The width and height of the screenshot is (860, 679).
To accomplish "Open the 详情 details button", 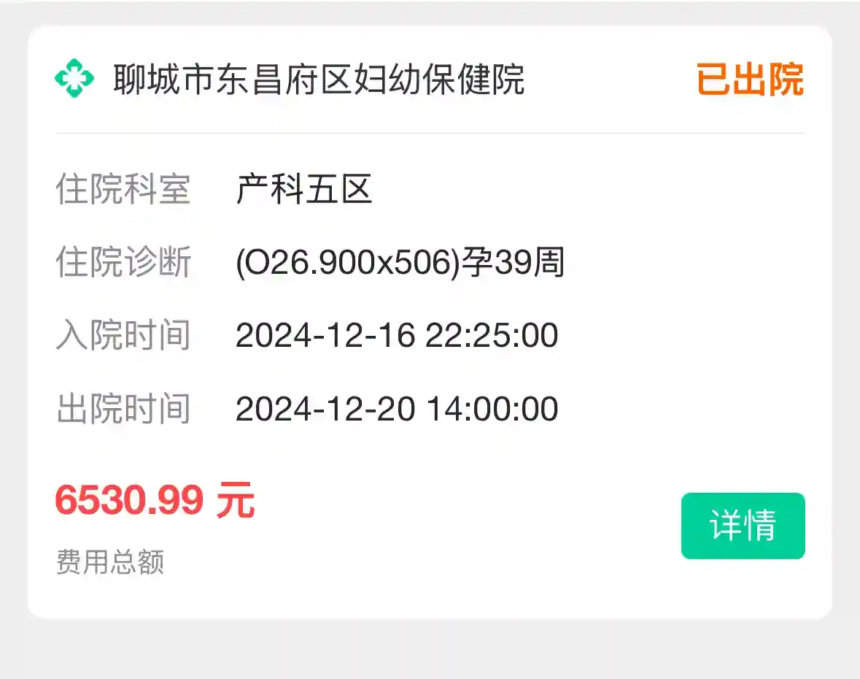I will pyautogui.click(x=743, y=526).
